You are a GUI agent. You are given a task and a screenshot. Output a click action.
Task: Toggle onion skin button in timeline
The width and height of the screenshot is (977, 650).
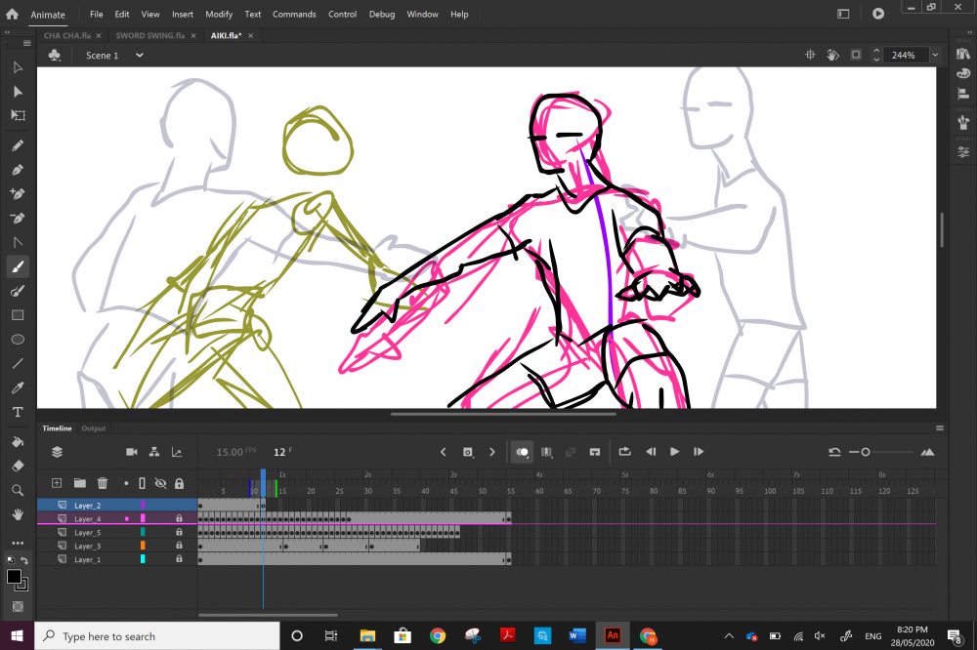pos(523,452)
